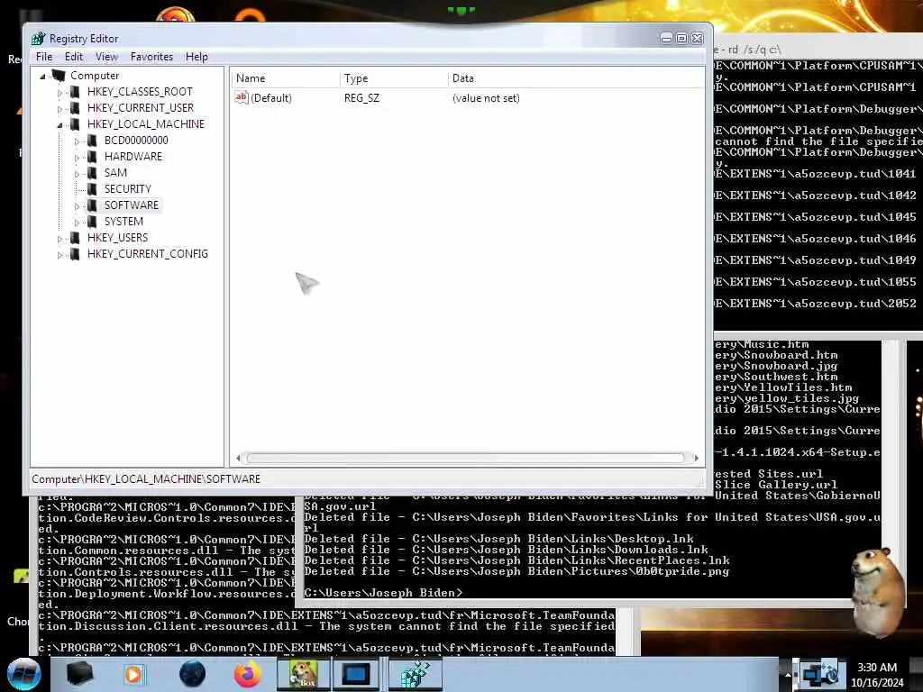Open the View menu
The image size is (923, 692).
click(x=106, y=57)
